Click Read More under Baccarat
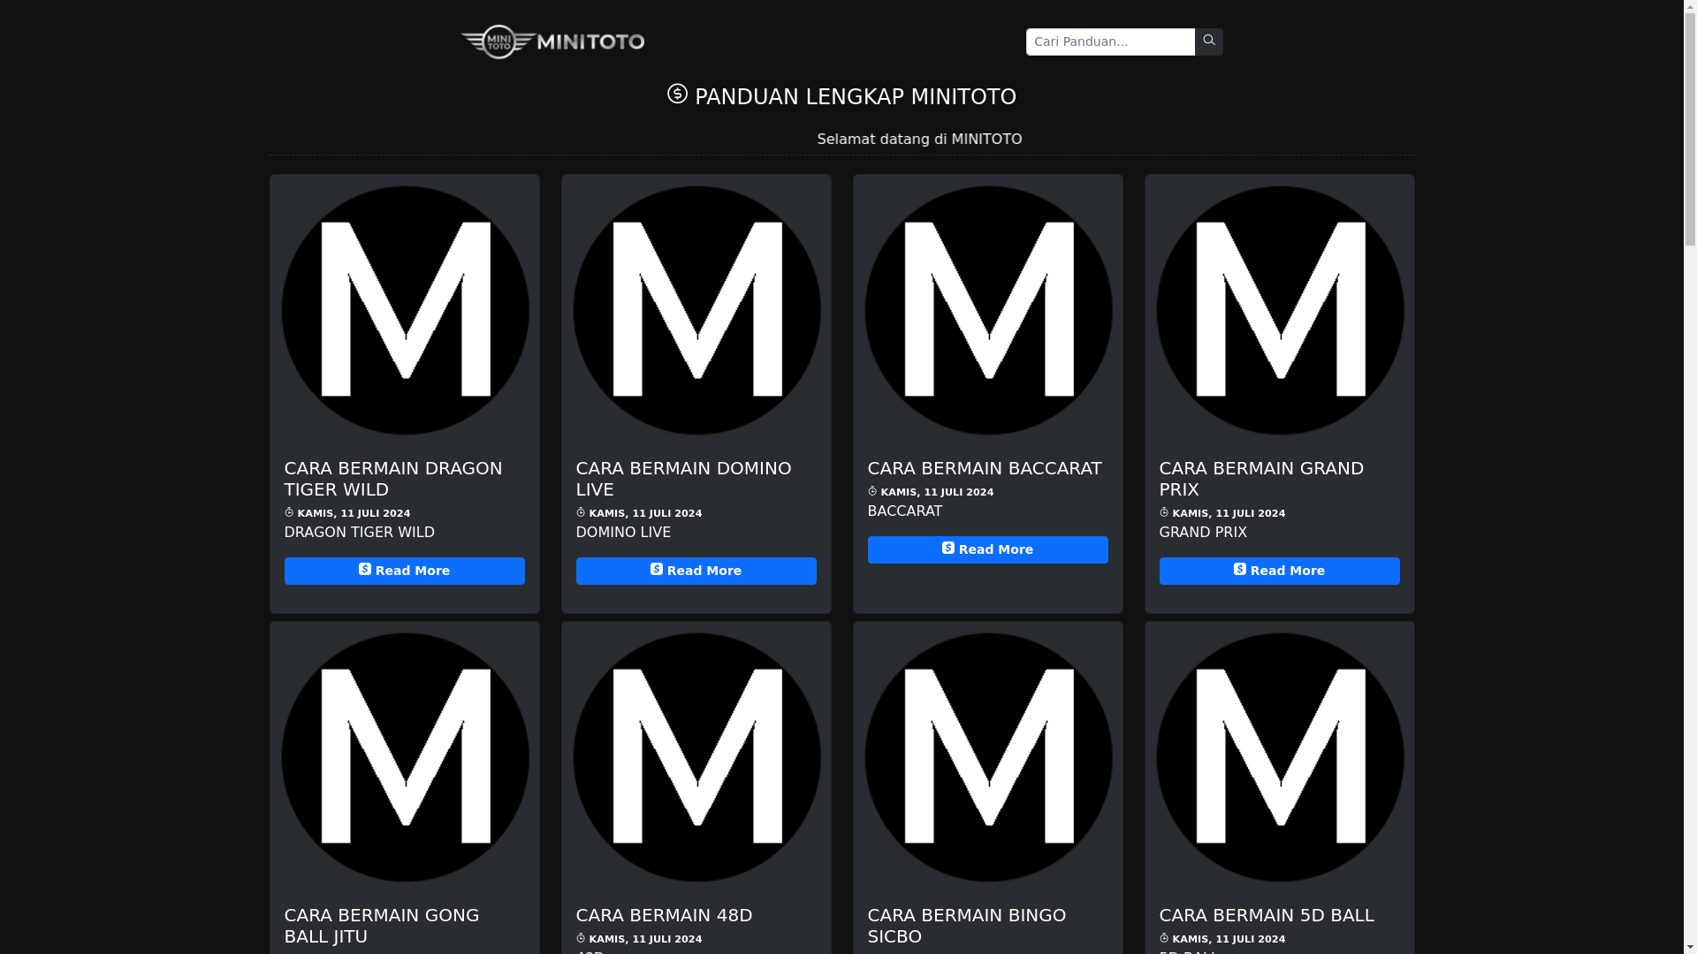Screen dimensions: 1697x954 988,549
